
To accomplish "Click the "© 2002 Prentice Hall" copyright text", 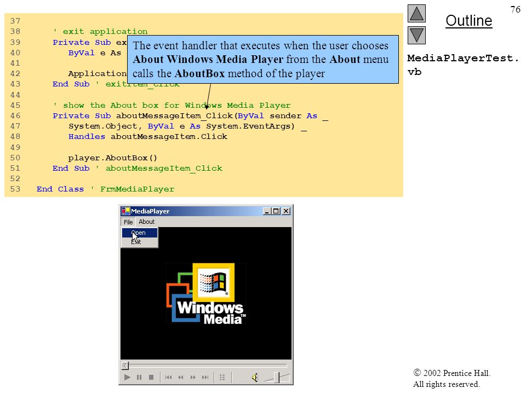I will point(452,373).
